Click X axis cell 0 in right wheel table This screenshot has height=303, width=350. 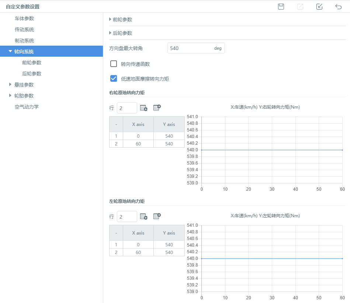pos(138,136)
